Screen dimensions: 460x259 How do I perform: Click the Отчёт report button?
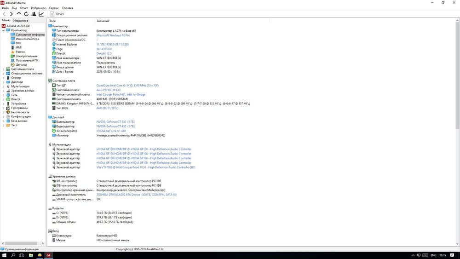tap(57, 14)
